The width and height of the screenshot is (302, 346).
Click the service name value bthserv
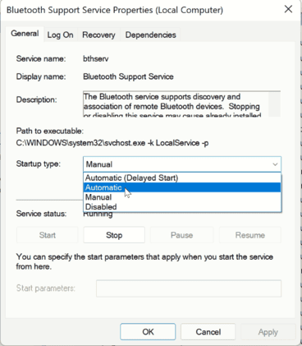point(96,58)
